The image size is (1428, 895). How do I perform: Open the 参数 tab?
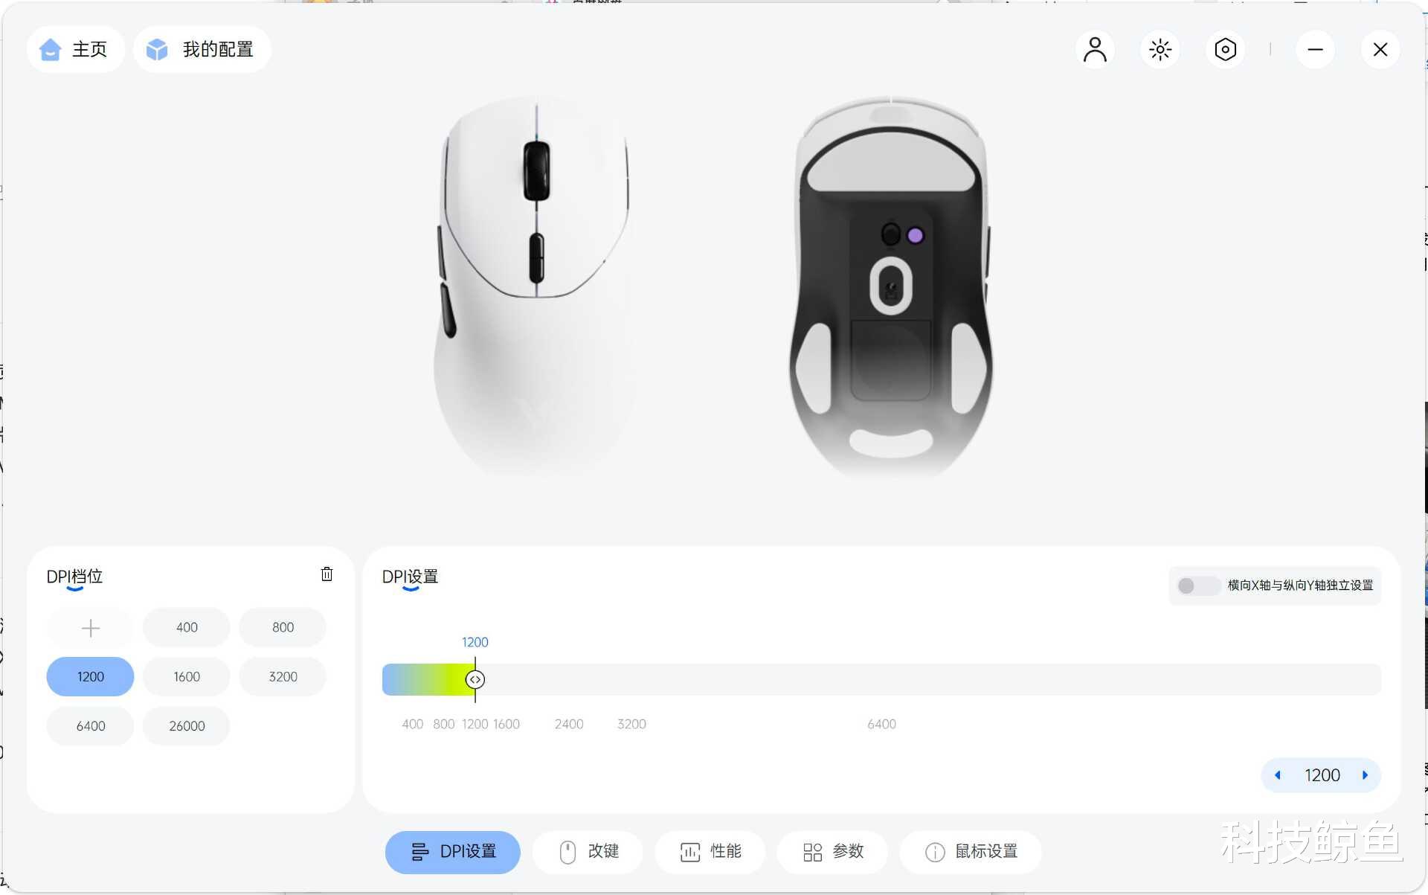(x=832, y=852)
